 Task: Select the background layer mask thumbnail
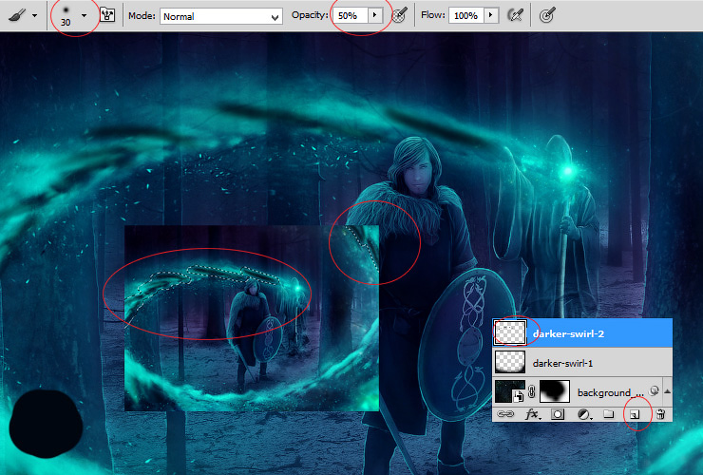pos(555,391)
